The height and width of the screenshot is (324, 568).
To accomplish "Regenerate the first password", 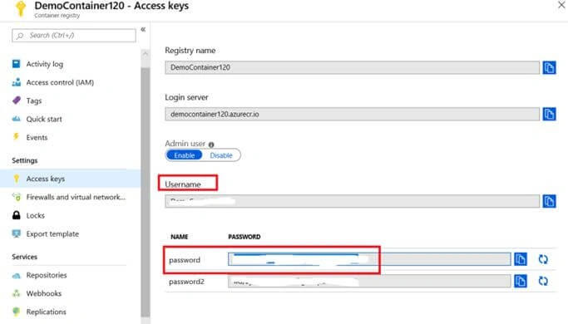I will click(x=543, y=259).
